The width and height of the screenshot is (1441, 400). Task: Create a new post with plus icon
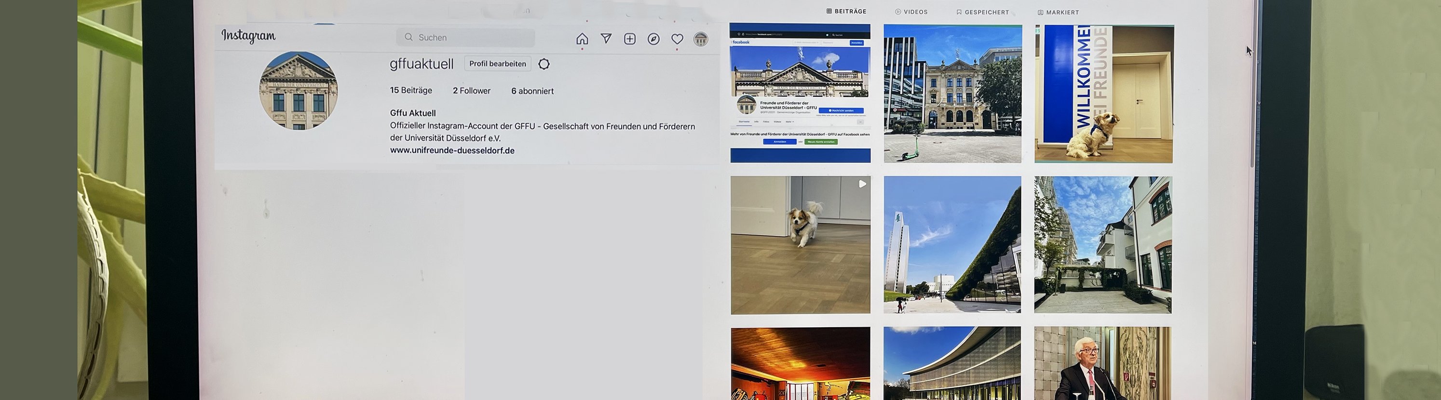(630, 39)
